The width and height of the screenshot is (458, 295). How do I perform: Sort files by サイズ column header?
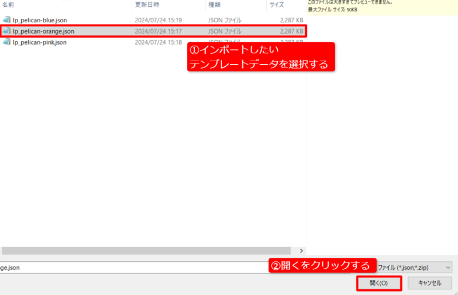[276, 5]
